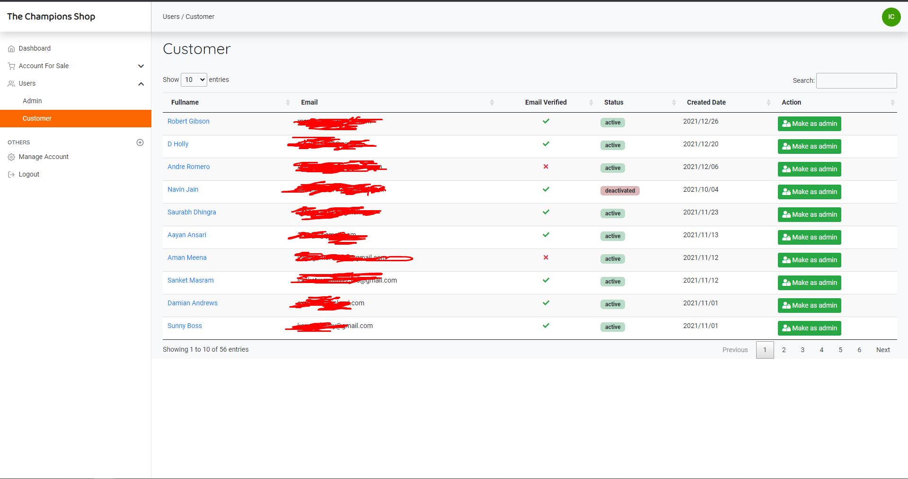Click Make as admin for Navin Jain

pos(809,192)
